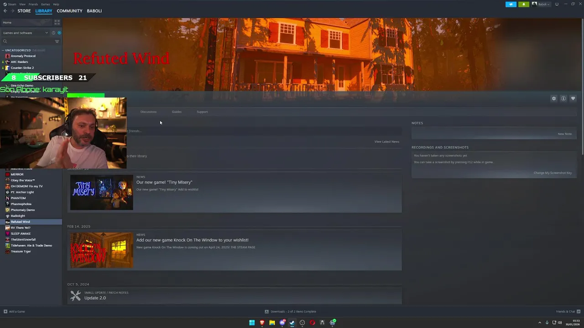Select Photomaly Demo in game list
The image size is (584, 328).
tap(31, 210)
